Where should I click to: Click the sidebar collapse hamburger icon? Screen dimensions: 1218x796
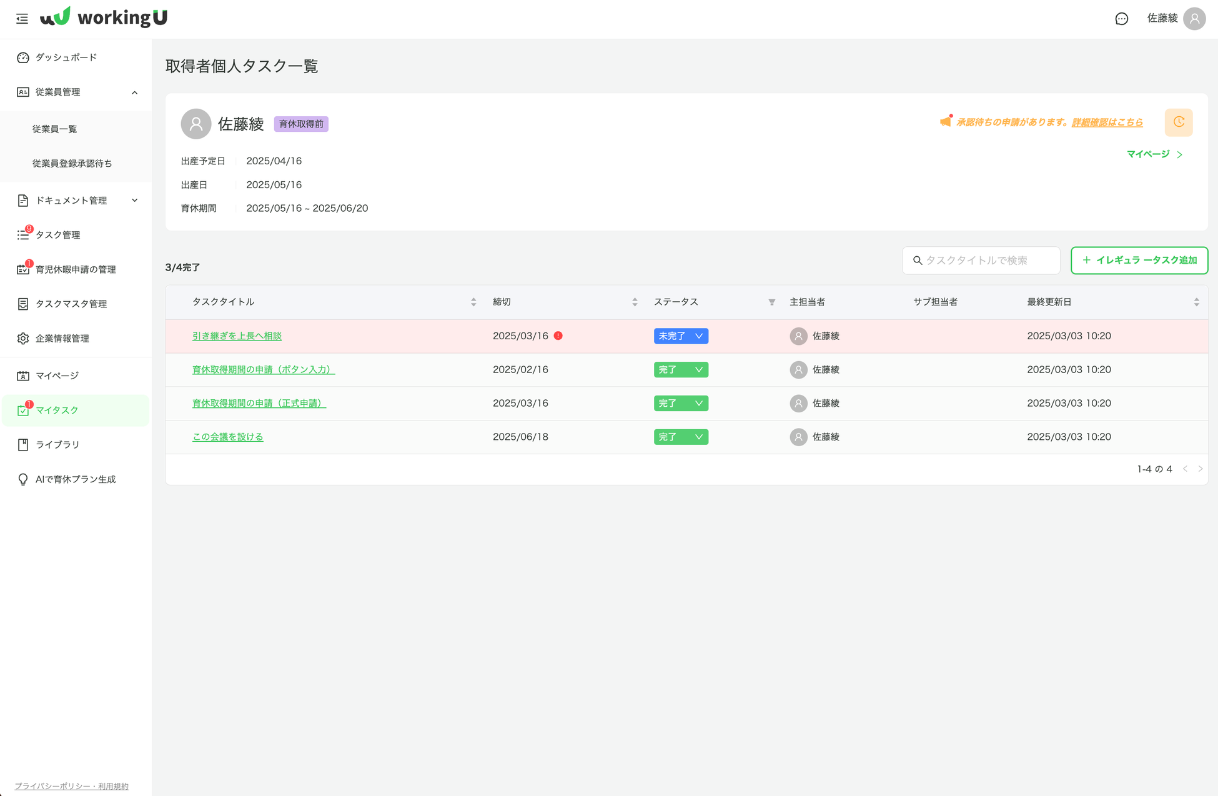click(x=22, y=19)
